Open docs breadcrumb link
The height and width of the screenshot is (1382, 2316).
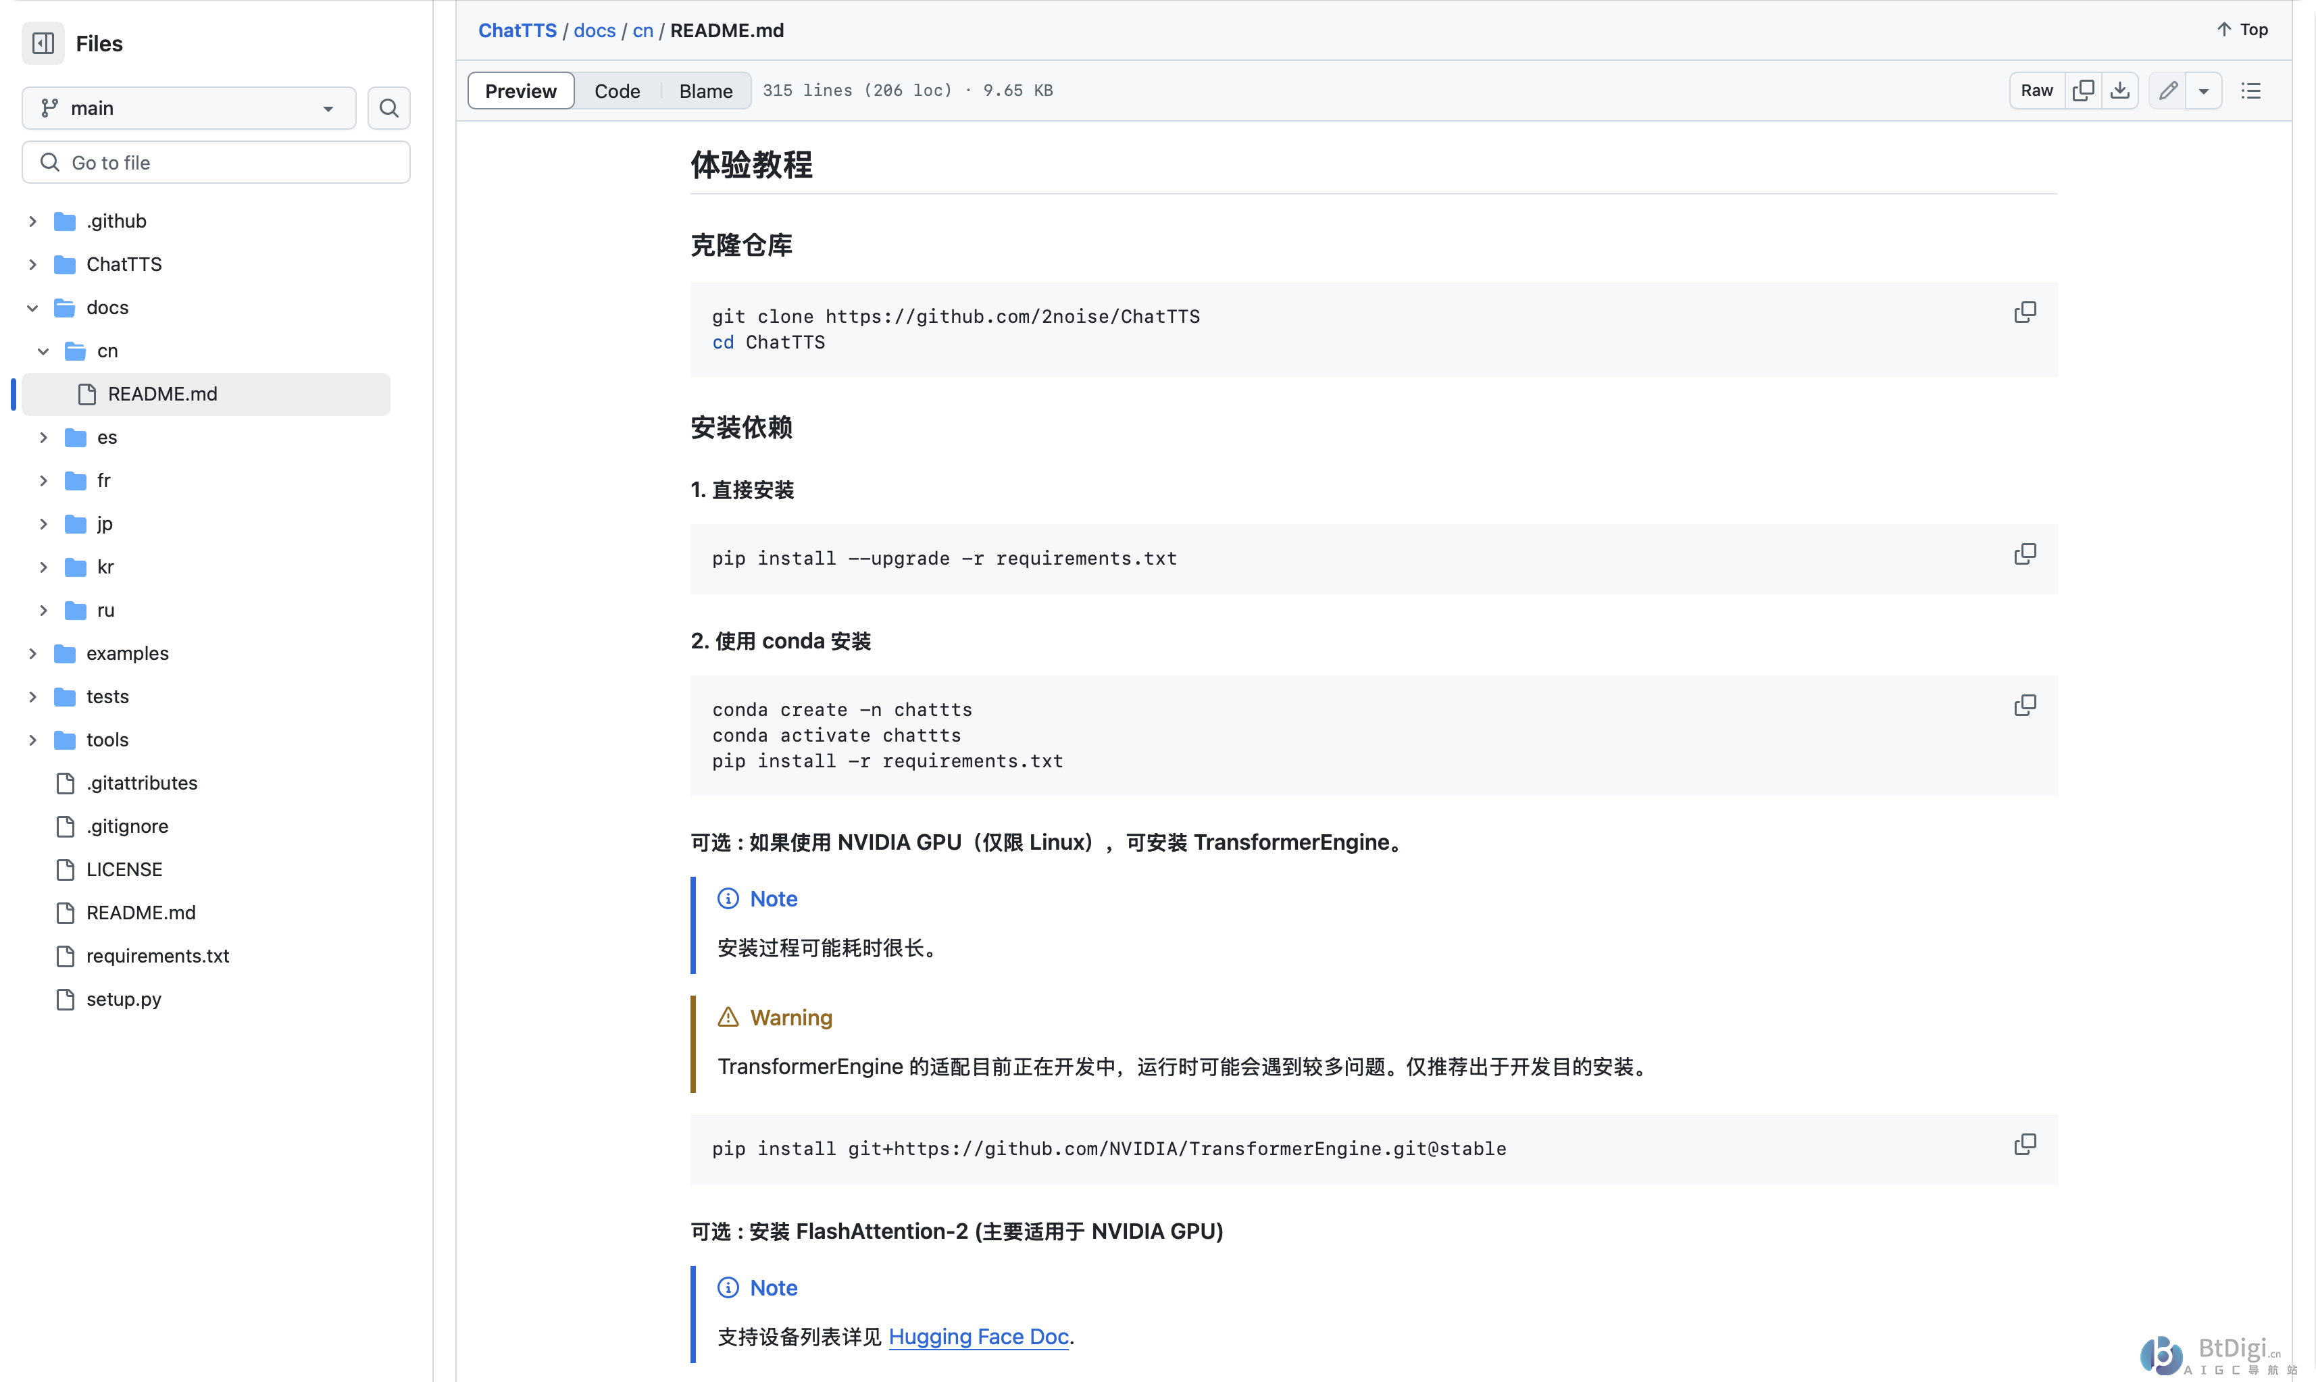click(x=594, y=30)
